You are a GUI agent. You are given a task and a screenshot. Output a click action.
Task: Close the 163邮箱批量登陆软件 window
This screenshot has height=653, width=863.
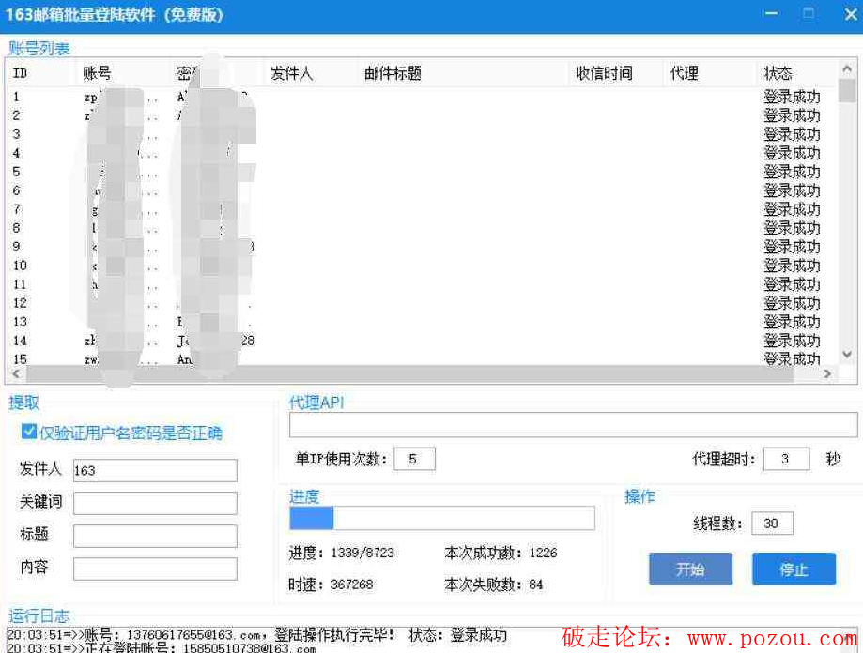pyautogui.click(x=851, y=14)
